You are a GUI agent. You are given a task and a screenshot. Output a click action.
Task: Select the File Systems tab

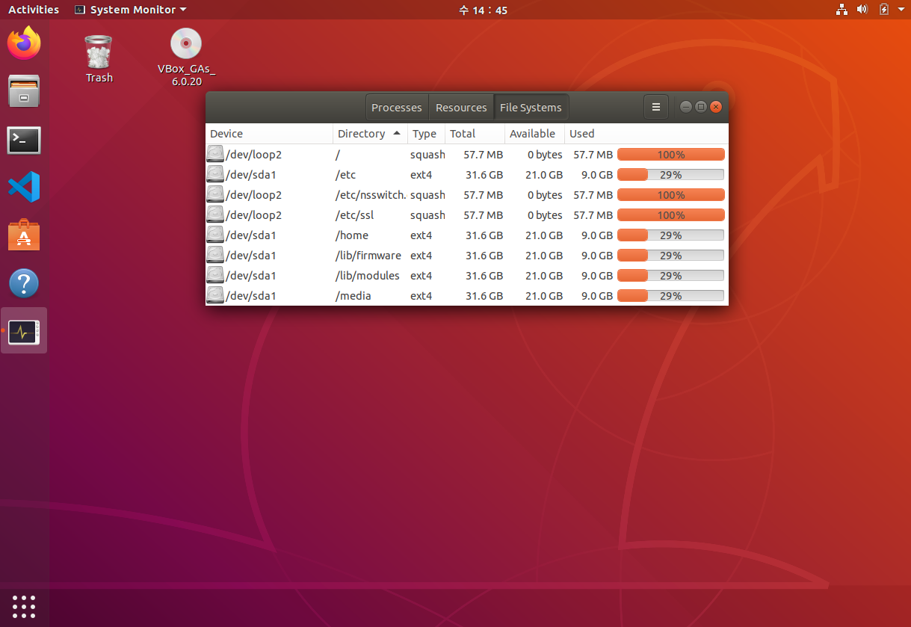(x=531, y=108)
